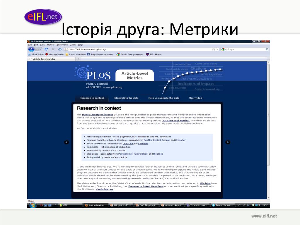
Task: Open the Gmail bookmark
Action: coord(130,54)
